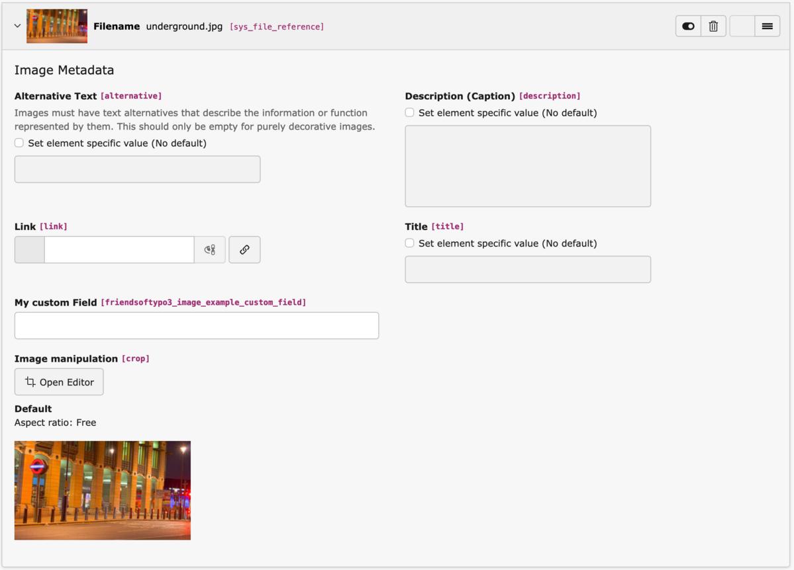Collapse the underground.jpg metadata panel
This screenshot has height=570, width=794.
point(17,26)
